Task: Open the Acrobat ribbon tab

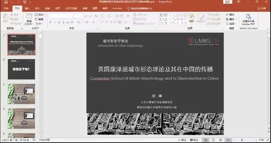Action: [117, 8]
